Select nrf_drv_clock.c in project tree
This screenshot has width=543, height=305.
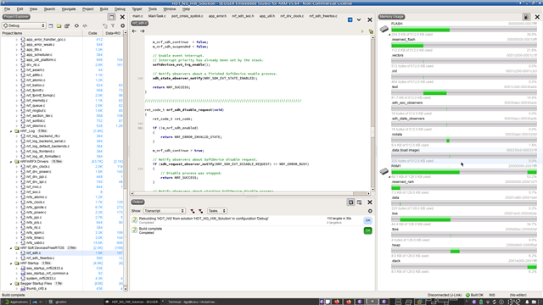click(38, 167)
